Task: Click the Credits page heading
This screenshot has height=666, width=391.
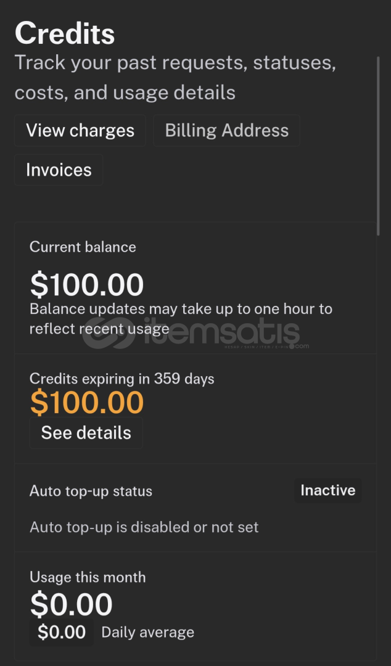Action: (x=65, y=33)
